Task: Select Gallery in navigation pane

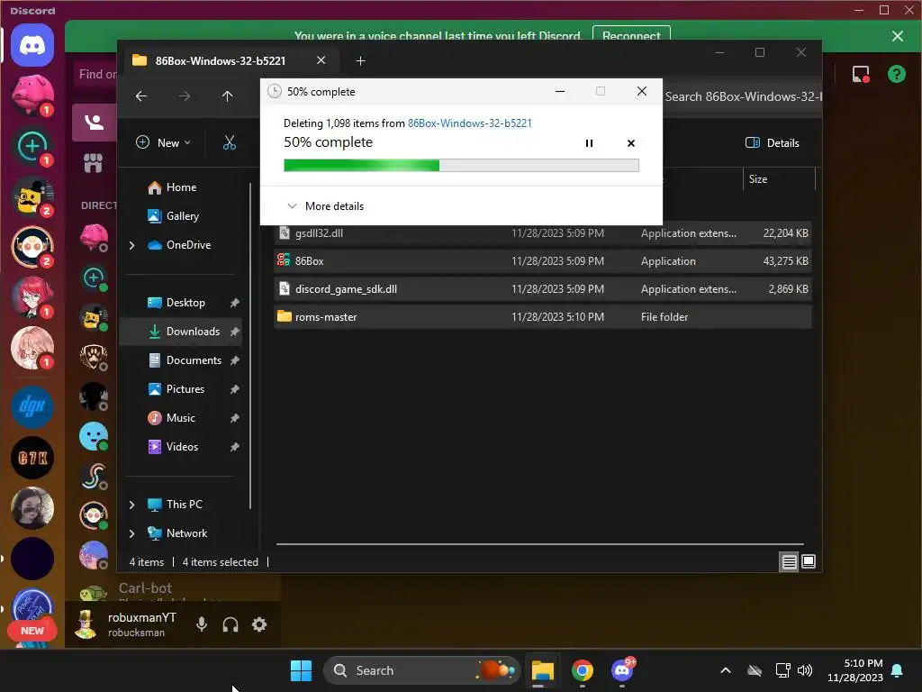Action: pos(182,216)
